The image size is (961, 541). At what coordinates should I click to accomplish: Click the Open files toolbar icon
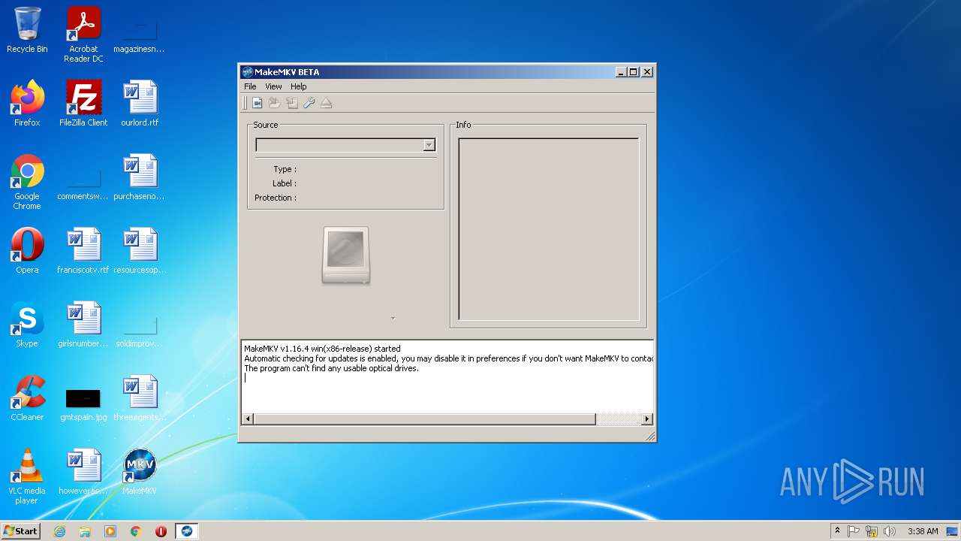pyautogui.click(x=258, y=103)
